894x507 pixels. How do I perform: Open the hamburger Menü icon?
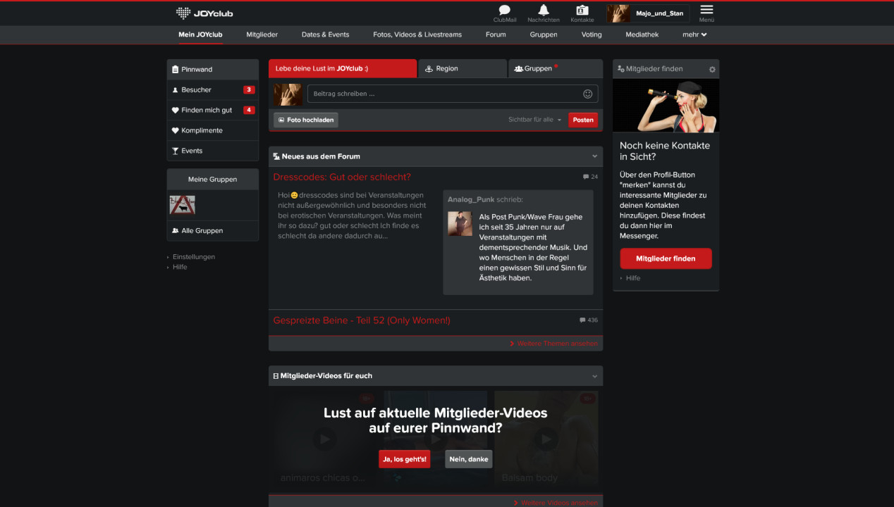(706, 11)
